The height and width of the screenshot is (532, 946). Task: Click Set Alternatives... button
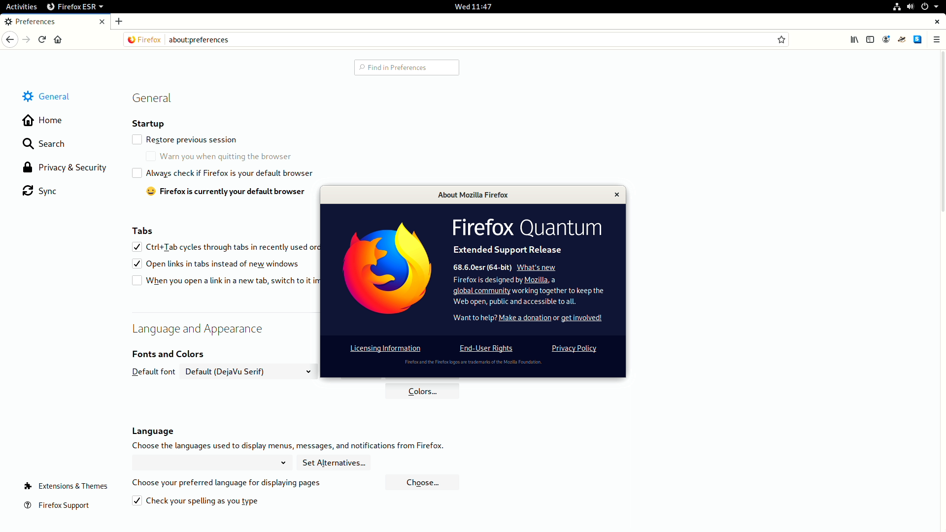[x=334, y=463]
